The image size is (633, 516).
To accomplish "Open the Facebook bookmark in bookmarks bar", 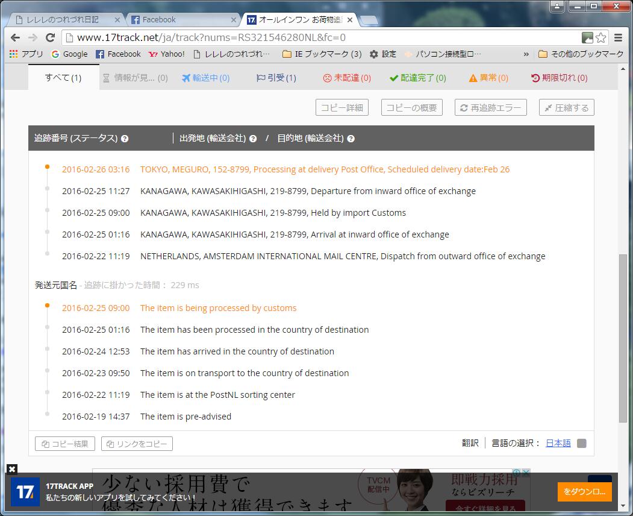I will click(x=118, y=54).
